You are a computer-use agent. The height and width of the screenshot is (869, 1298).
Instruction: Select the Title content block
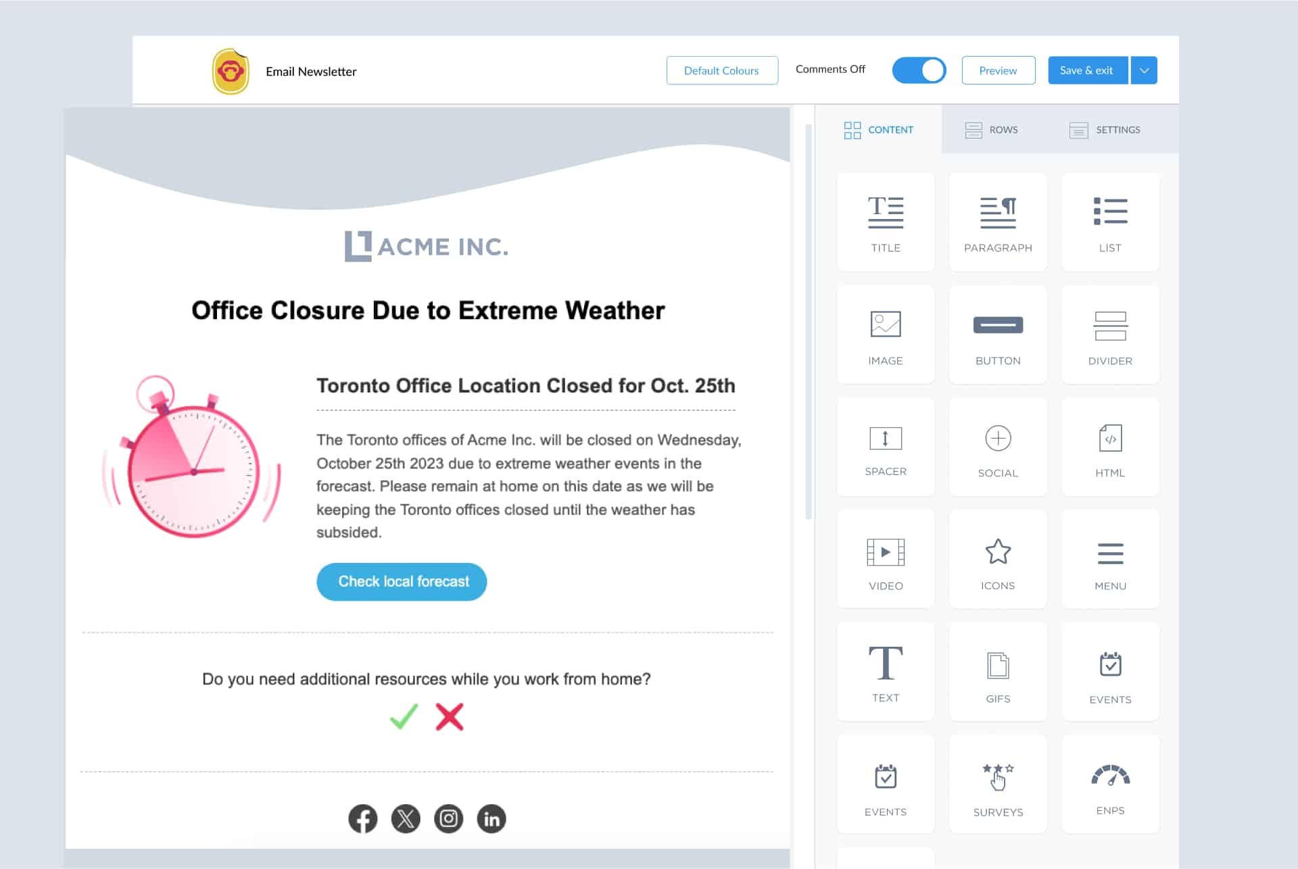(885, 220)
